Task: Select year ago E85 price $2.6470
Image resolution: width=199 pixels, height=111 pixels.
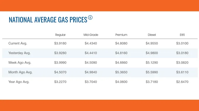Action: (x=182, y=82)
